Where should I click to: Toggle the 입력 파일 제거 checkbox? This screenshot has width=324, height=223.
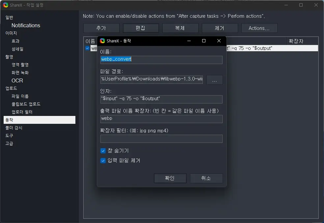(103, 161)
